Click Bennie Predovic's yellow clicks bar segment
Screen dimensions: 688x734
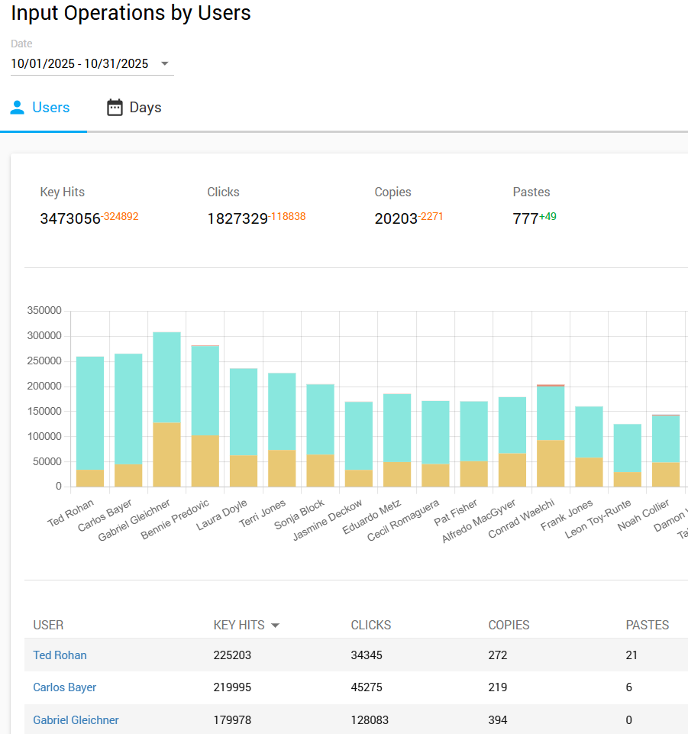pos(205,461)
